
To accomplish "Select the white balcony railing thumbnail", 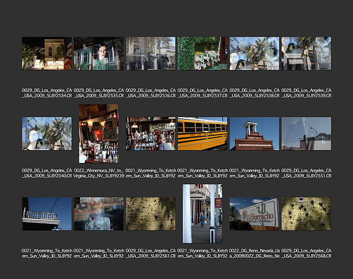I will [x=47, y=214].
